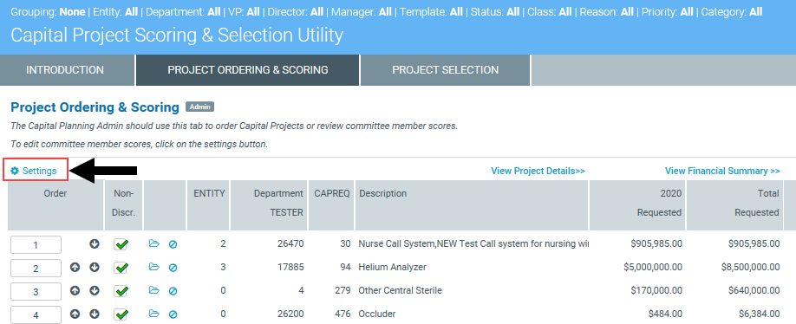Move Helium Analyzer row up
Viewport: 796px width, 324px height.
[x=75, y=267]
